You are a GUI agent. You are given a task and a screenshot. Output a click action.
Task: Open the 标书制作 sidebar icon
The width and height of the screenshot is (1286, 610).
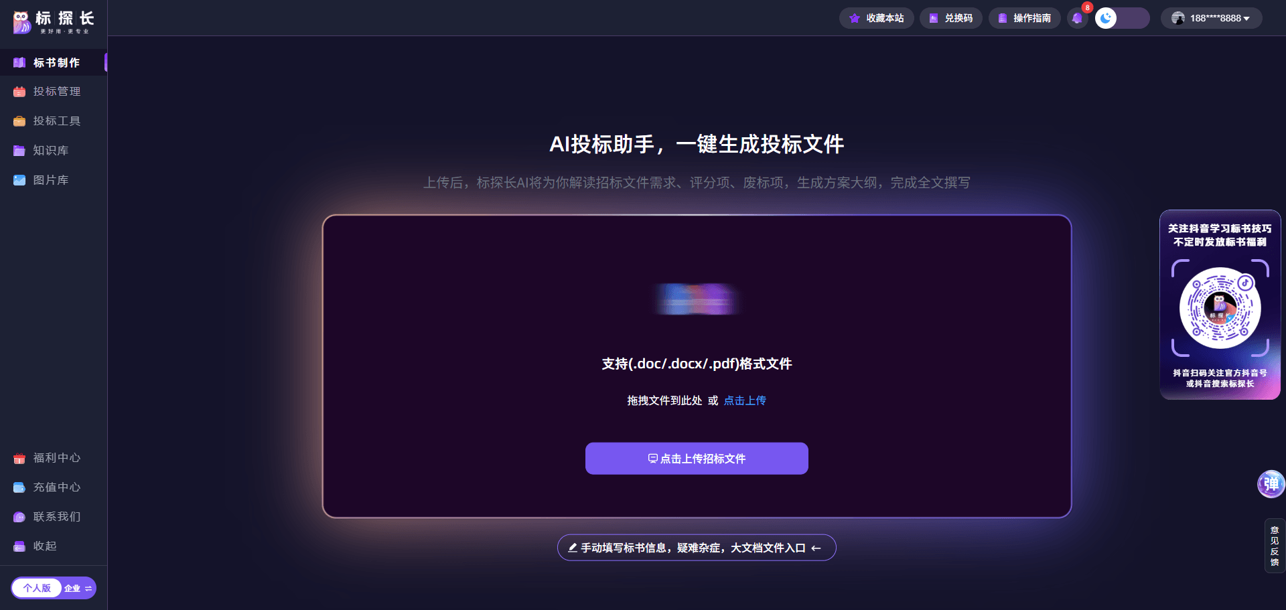[x=19, y=62]
